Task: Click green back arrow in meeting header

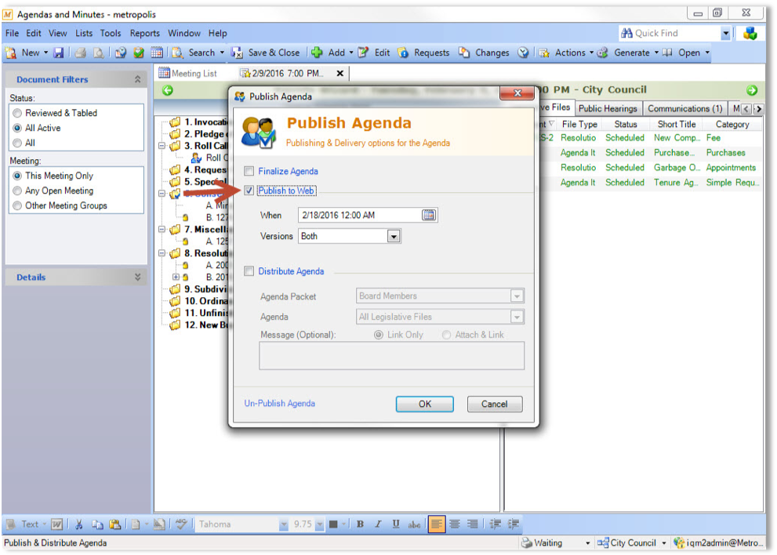Action: pyautogui.click(x=168, y=90)
